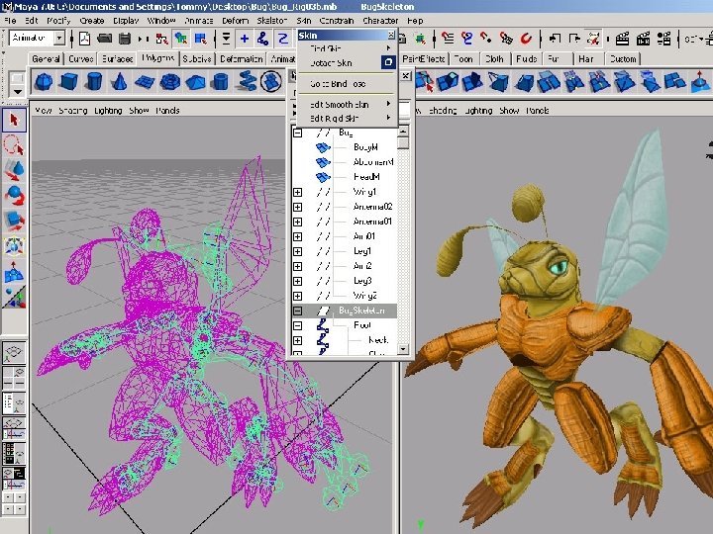Switch to the Cloth shelf tab
This screenshot has width=713, height=534.
[x=494, y=58]
